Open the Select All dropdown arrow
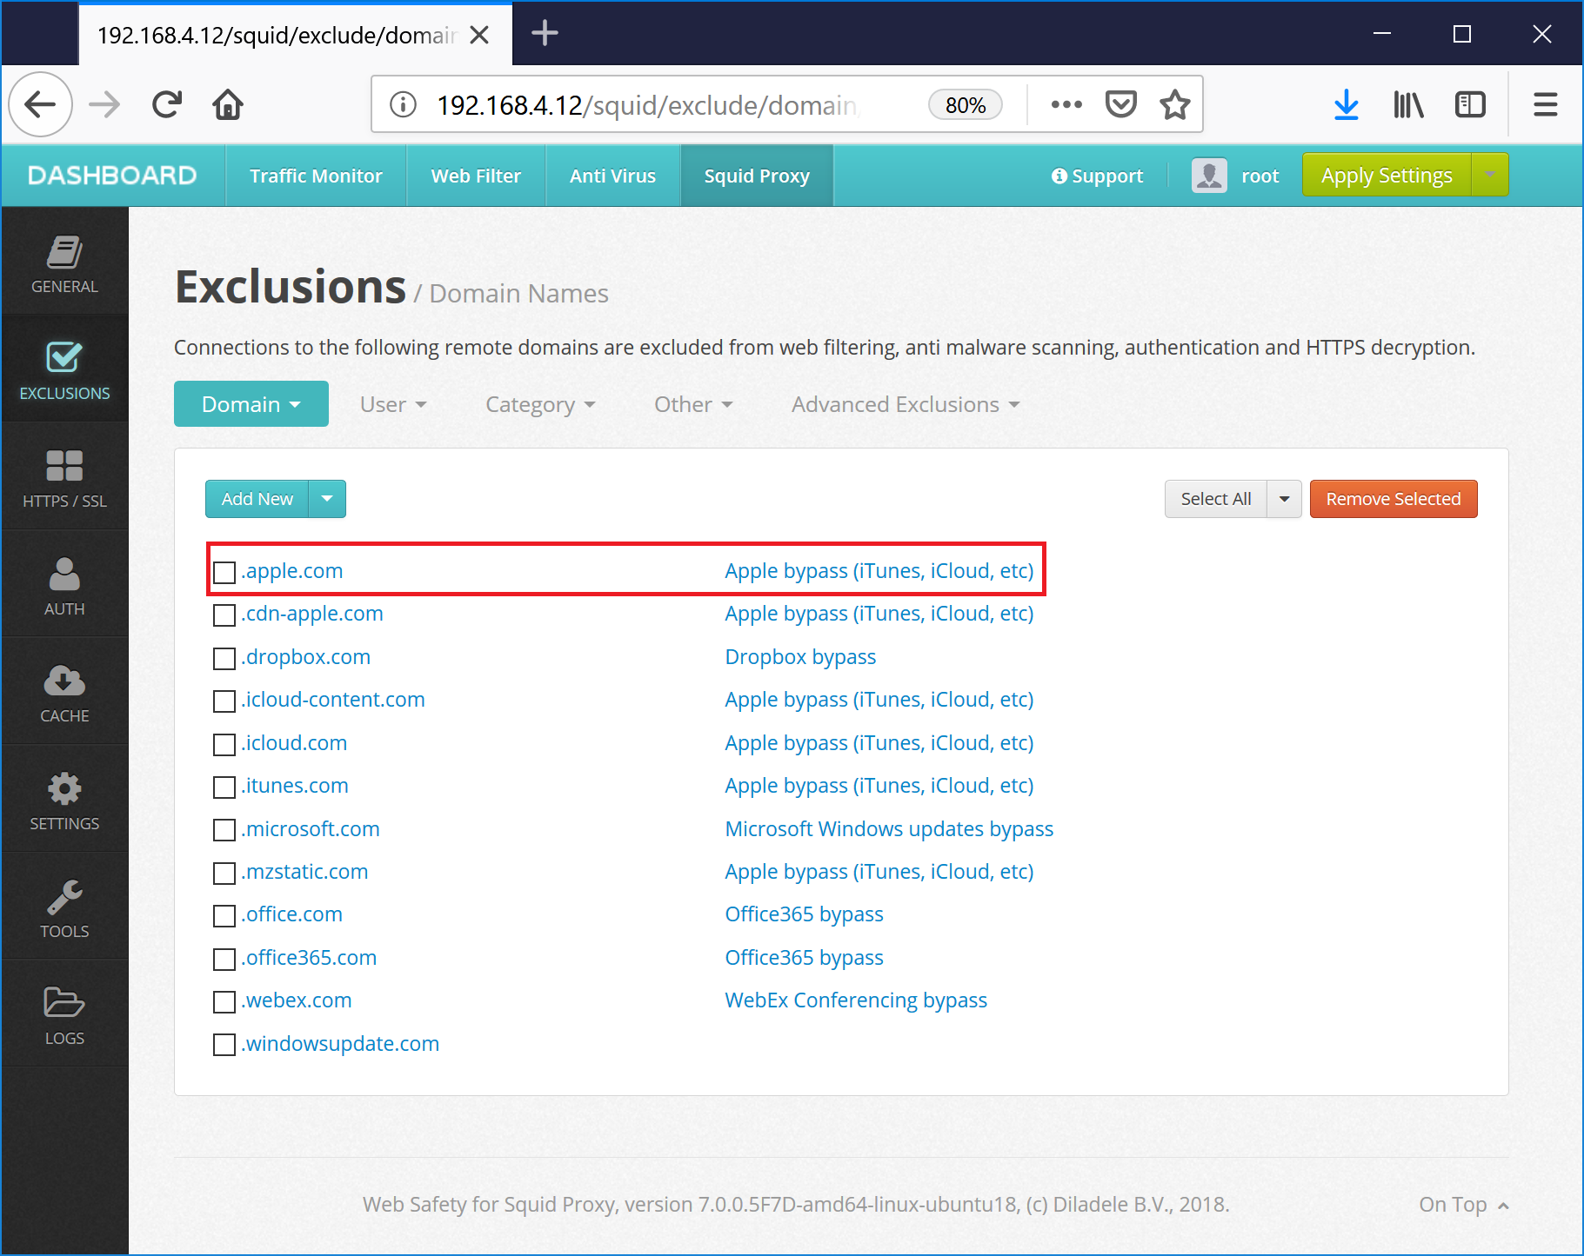Image resolution: width=1584 pixels, height=1256 pixels. 1284,499
